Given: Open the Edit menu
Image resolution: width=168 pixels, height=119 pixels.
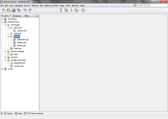Looking at the screenshot, I should tap(7, 5).
